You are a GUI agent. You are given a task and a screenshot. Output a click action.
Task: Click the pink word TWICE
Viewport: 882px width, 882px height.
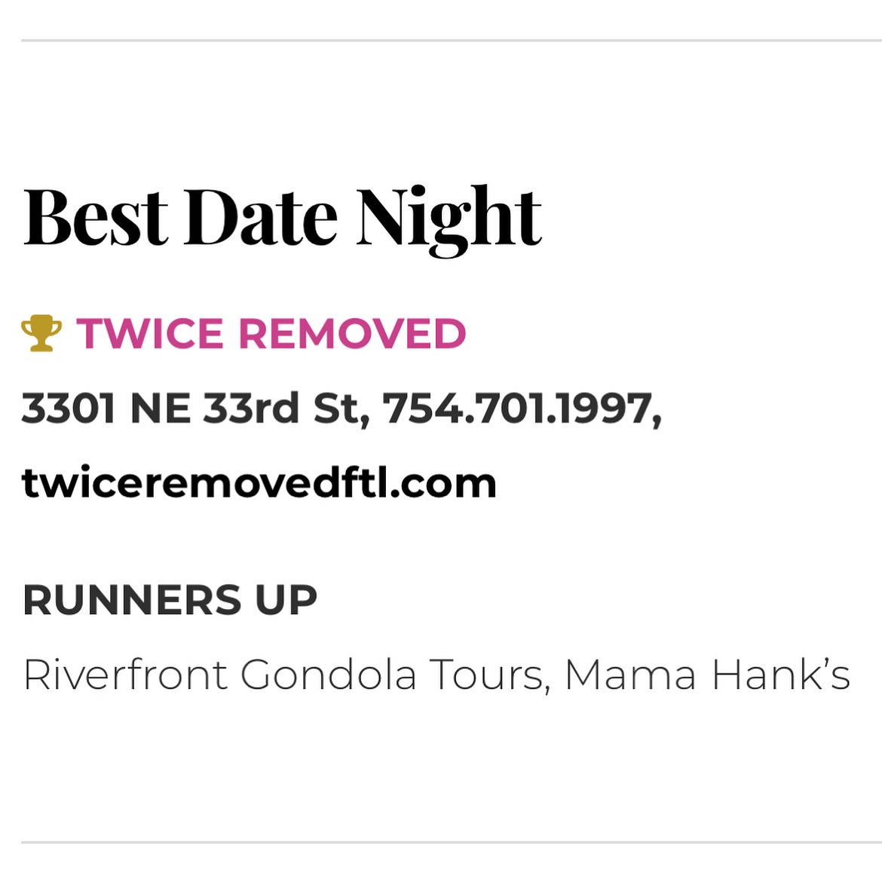tap(149, 333)
